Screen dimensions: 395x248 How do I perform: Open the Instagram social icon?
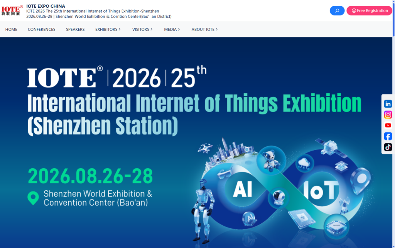[388, 114]
